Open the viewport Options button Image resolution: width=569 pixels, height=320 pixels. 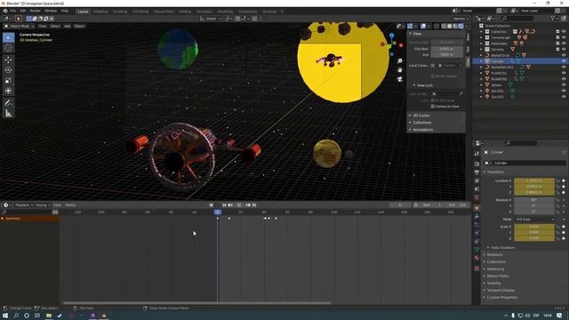point(460,19)
